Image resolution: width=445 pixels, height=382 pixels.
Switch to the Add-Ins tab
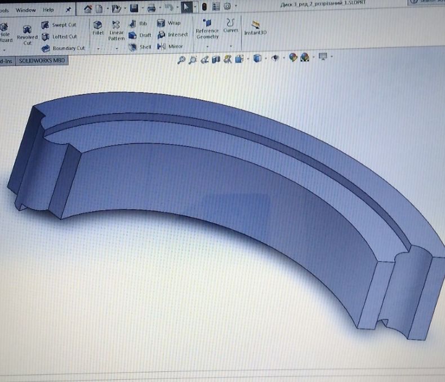[7, 61]
